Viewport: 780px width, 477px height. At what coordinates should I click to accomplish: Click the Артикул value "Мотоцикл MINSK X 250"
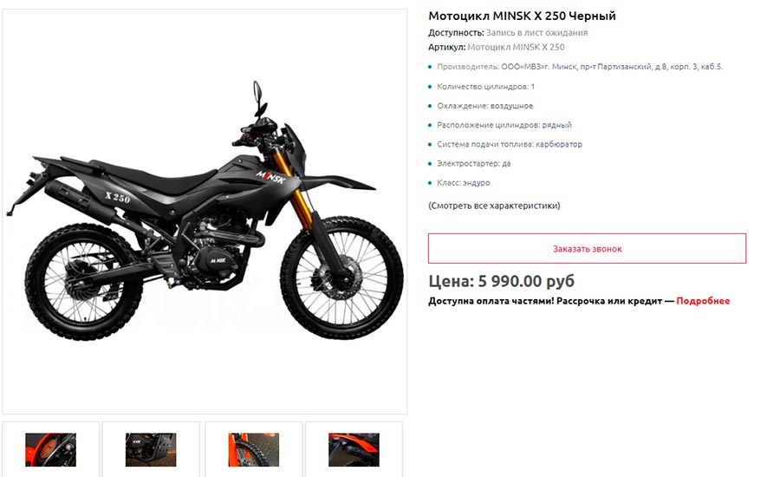click(516, 48)
